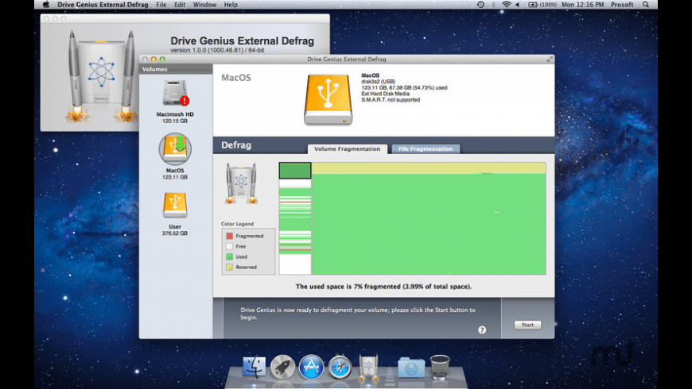Open the Wi-Fi status menu
Viewport: 692px width, 389px height.
(x=506, y=5)
